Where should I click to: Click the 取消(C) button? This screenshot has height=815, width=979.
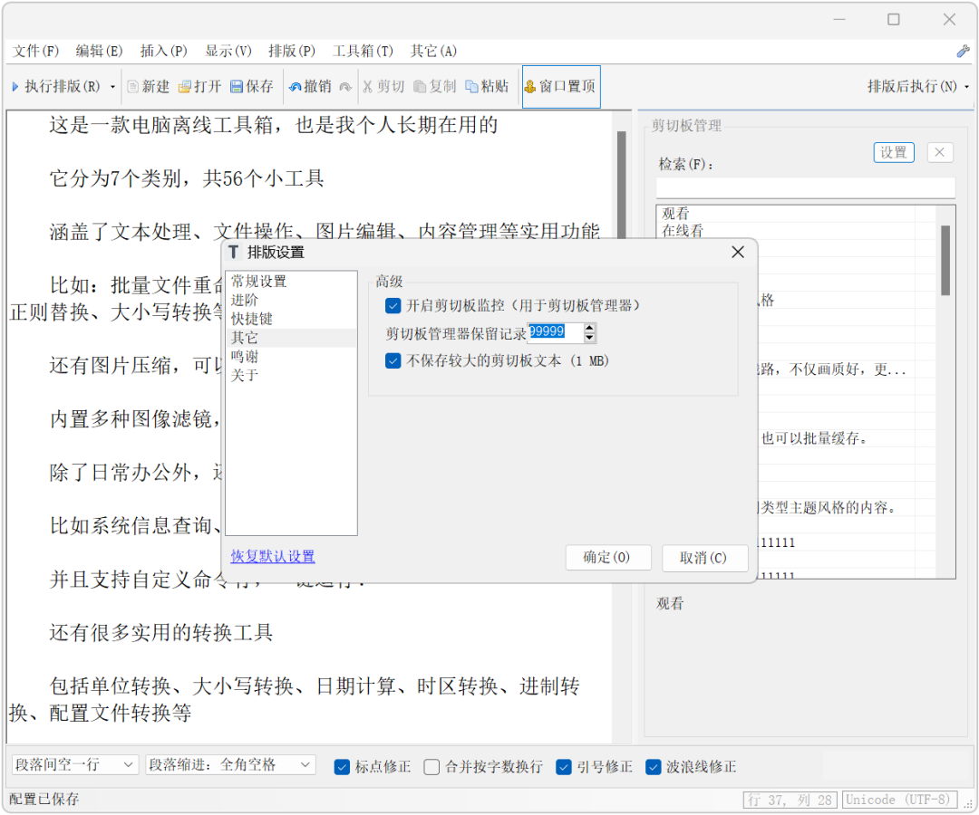(704, 558)
